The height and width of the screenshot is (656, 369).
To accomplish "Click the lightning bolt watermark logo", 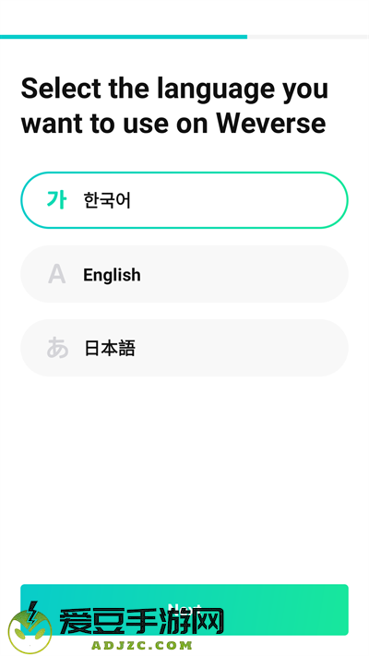I will [x=30, y=627].
